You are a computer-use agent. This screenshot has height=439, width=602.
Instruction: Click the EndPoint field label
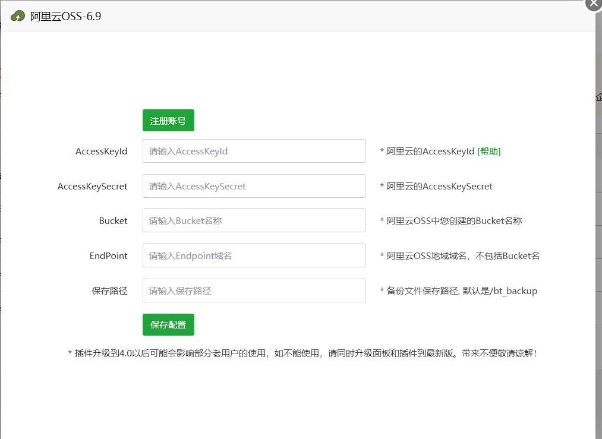(x=108, y=255)
